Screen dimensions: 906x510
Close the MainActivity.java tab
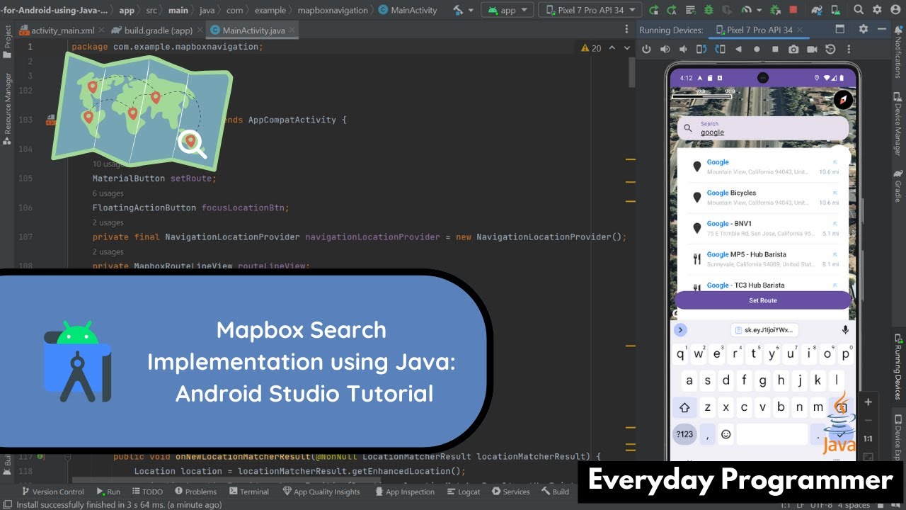point(292,30)
